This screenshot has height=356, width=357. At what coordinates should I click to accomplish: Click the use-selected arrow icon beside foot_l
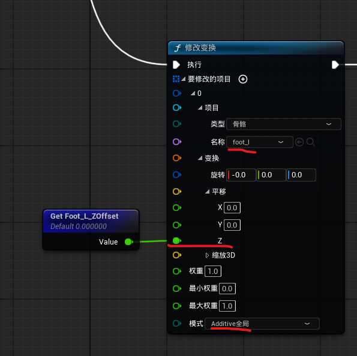click(299, 142)
